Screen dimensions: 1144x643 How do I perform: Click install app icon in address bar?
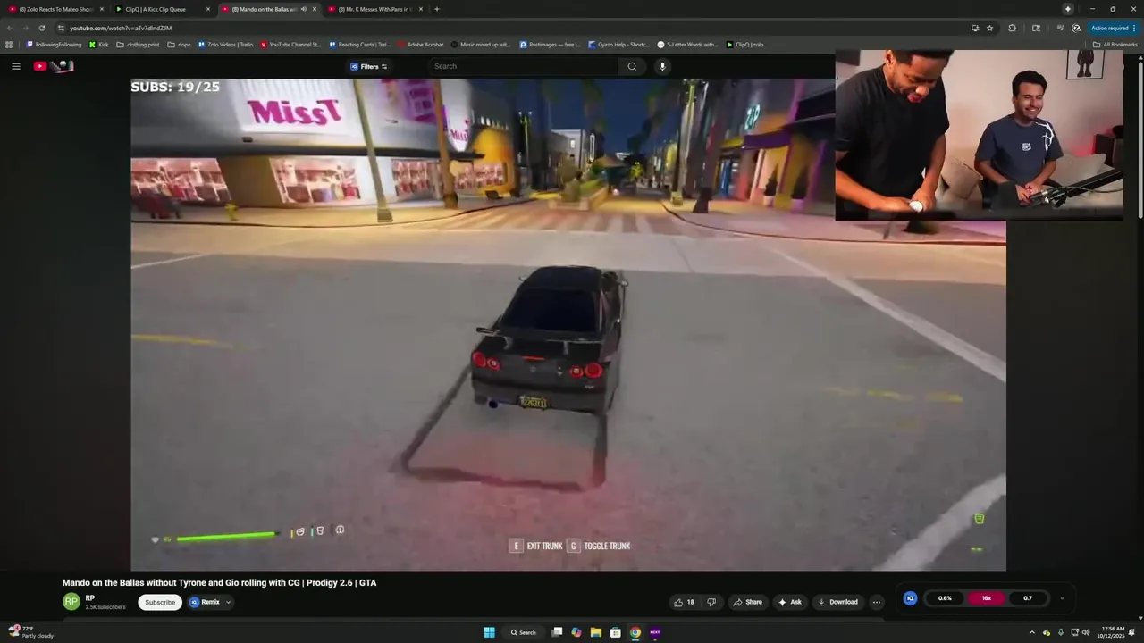tap(975, 28)
